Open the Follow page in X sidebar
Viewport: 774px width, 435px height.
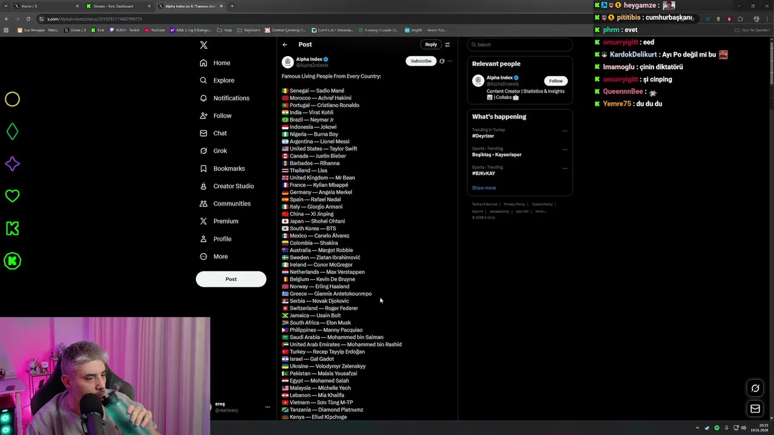click(x=215, y=115)
